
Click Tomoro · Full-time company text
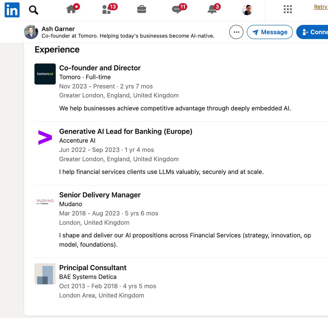(x=85, y=77)
